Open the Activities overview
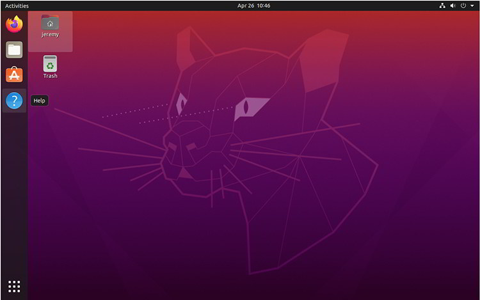 click(x=17, y=6)
